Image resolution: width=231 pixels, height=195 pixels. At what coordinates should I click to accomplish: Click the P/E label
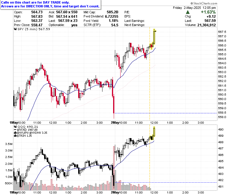pyautogui.click(x=127, y=12)
